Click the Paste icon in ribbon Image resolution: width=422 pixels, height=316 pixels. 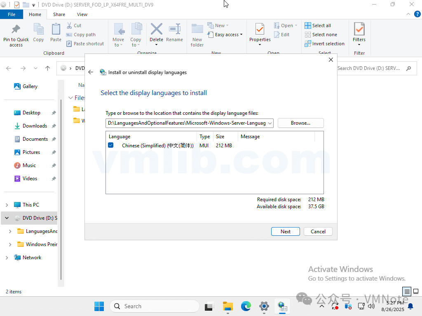[x=56, y=30]
